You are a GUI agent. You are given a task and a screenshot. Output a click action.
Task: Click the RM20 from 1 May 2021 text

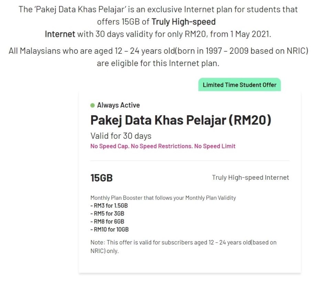tap(228, 34)
